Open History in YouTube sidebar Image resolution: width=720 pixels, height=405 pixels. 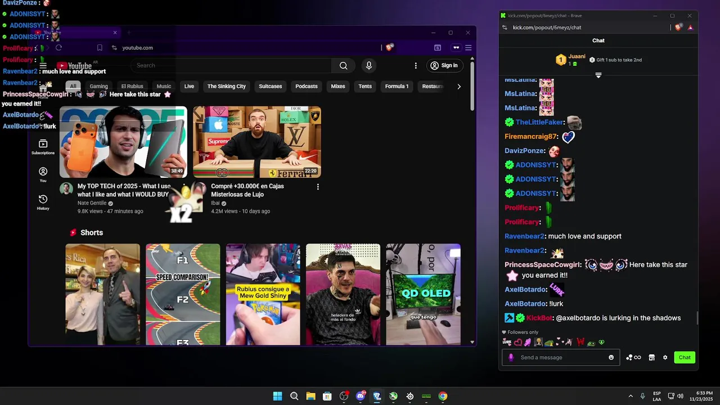[x=43, y=202]
